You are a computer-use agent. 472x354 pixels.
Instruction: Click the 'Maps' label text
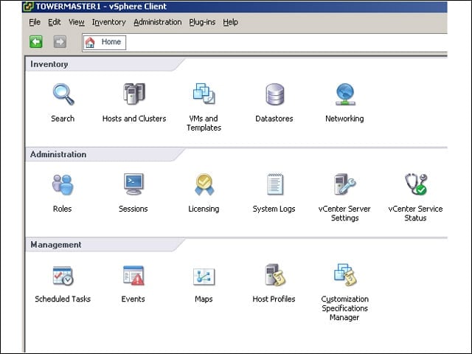pos(204,299)
